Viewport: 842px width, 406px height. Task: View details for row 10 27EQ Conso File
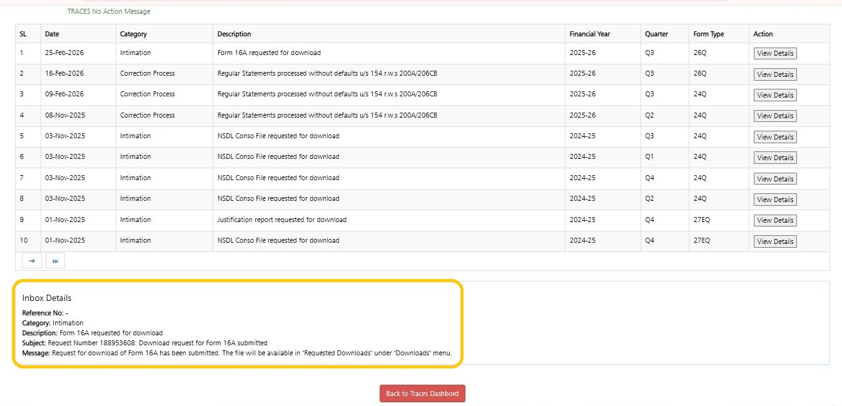(x=774, y=241)
